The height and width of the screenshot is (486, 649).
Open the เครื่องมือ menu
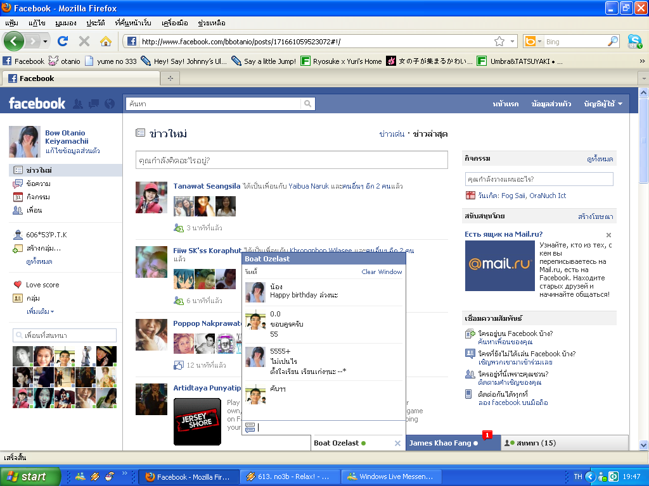[175, 23]
